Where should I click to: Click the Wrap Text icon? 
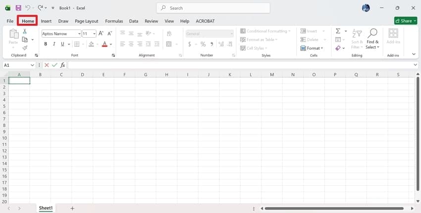click(169, 34)
